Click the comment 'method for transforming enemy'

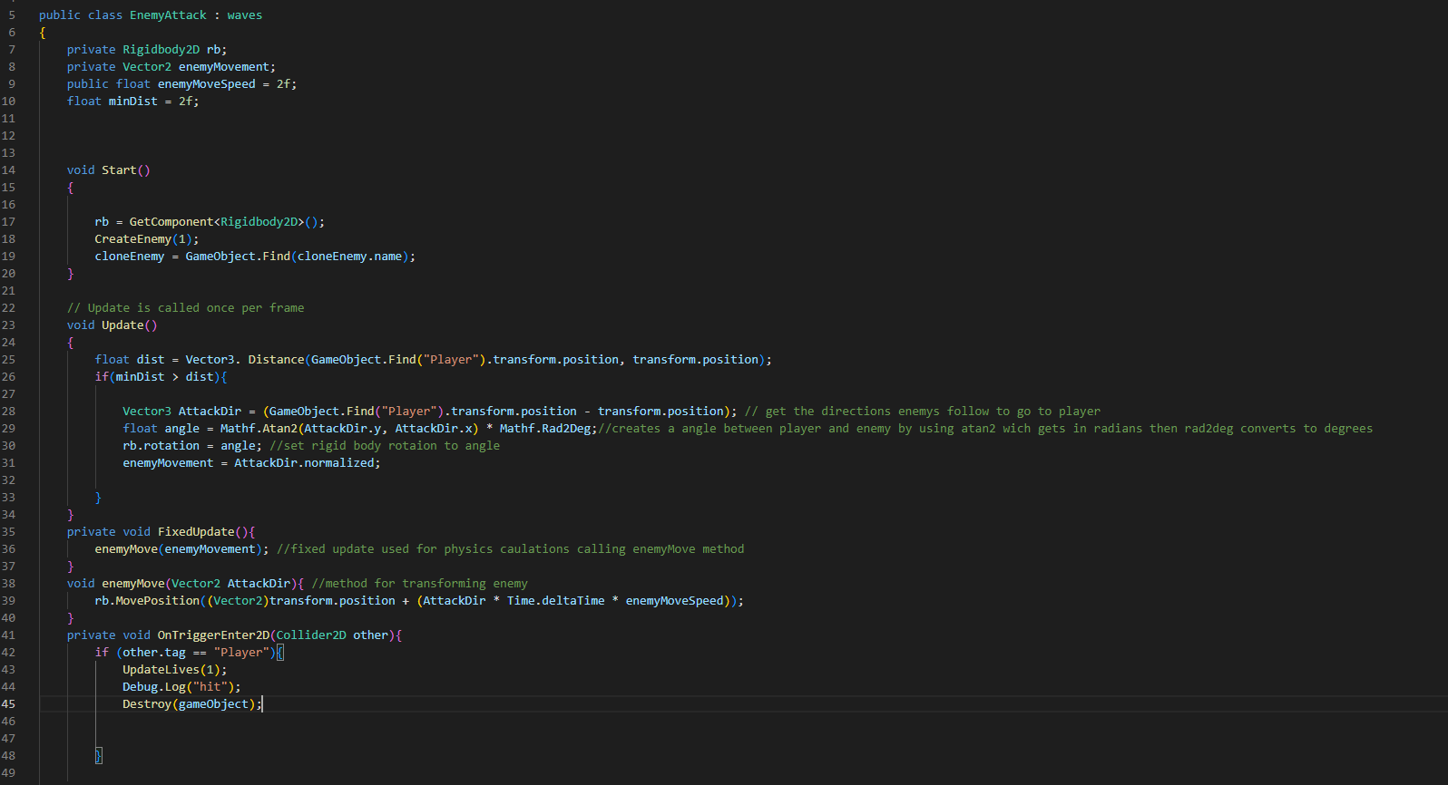(420, 584)
